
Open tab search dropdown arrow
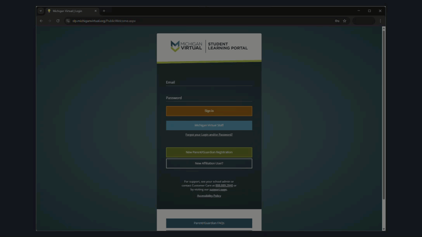pyautogui.click(x=41, y=11)
